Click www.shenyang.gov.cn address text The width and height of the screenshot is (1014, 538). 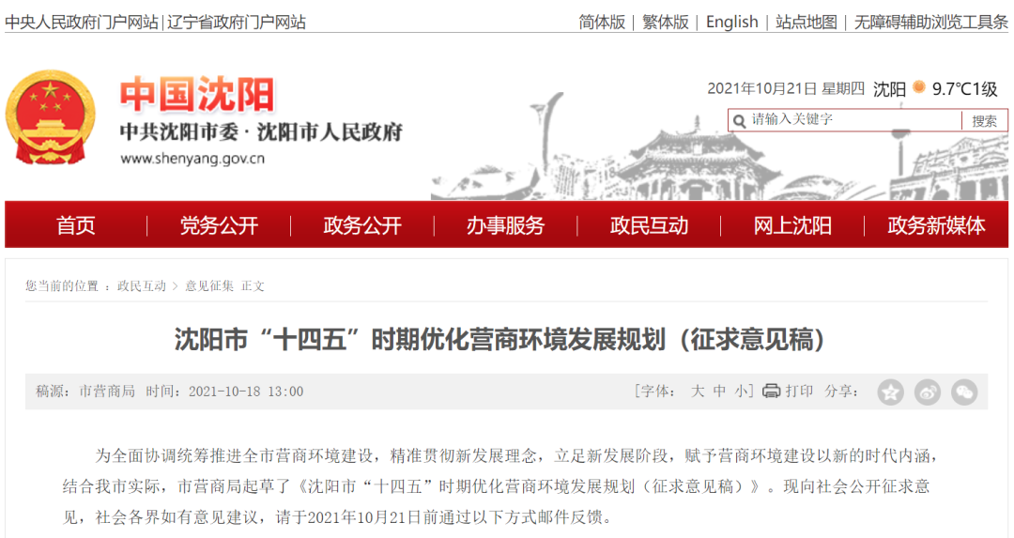tap(192, 159)
